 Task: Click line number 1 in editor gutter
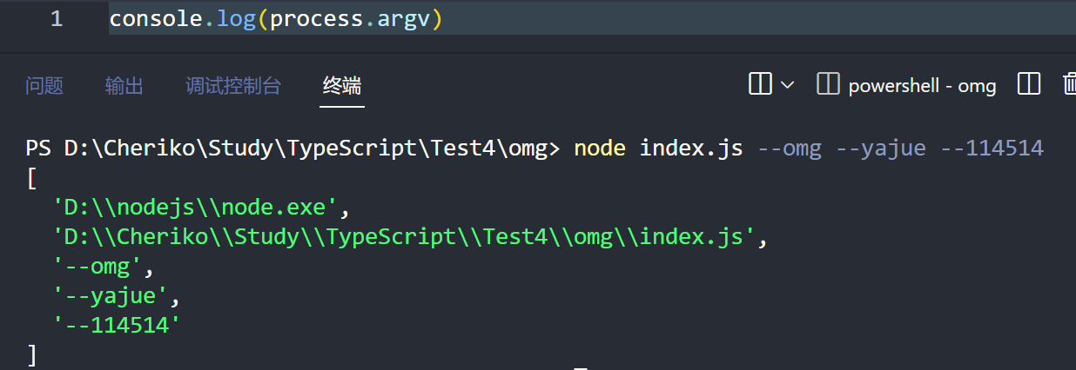[57, 19]
